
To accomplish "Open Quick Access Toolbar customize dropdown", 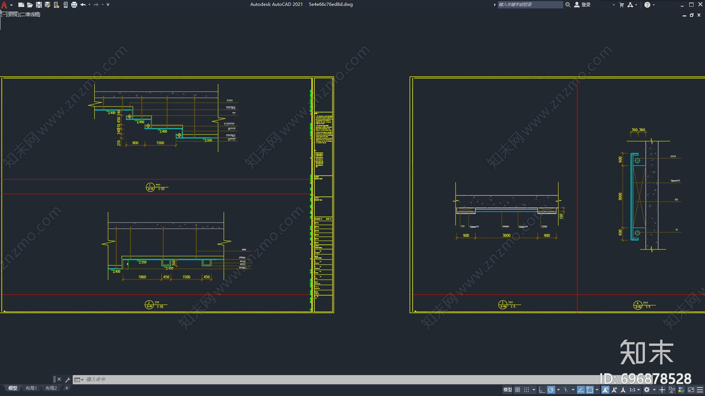I will tap(108, 5).
